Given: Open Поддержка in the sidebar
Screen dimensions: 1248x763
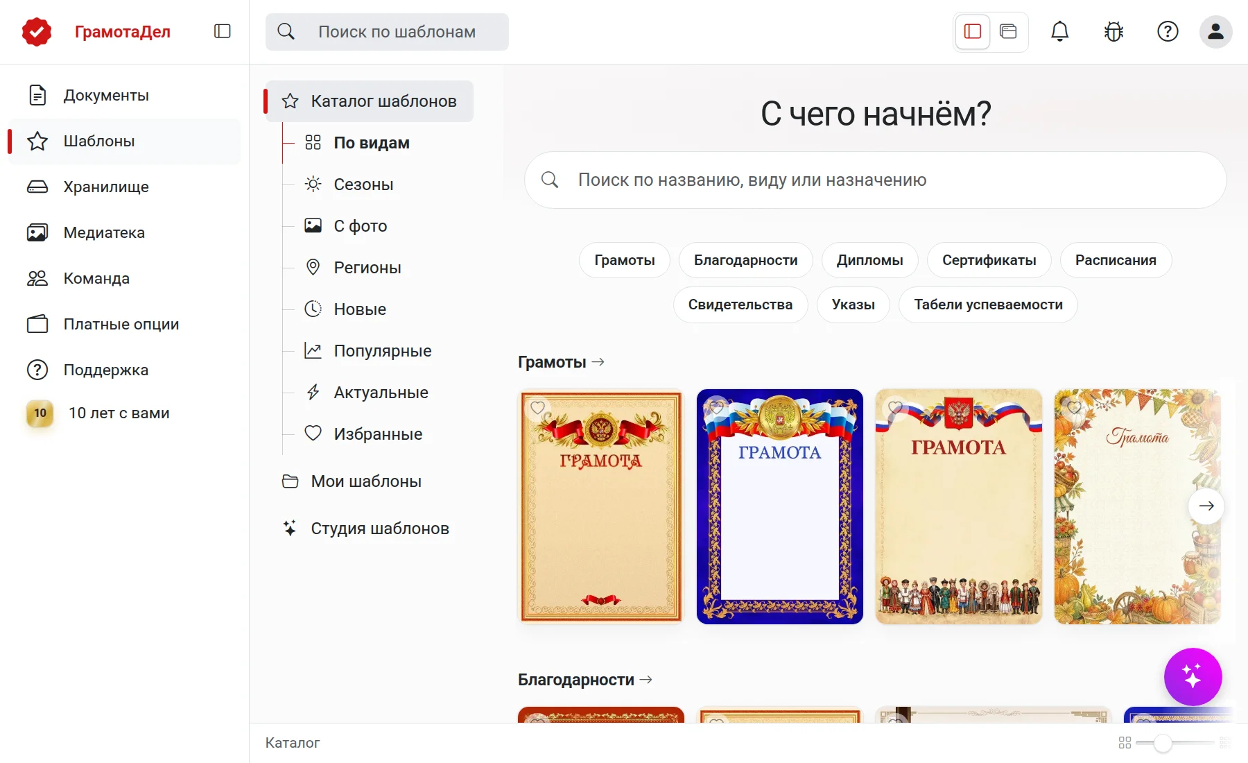Looking at the screenshot, I should (124, 370).
